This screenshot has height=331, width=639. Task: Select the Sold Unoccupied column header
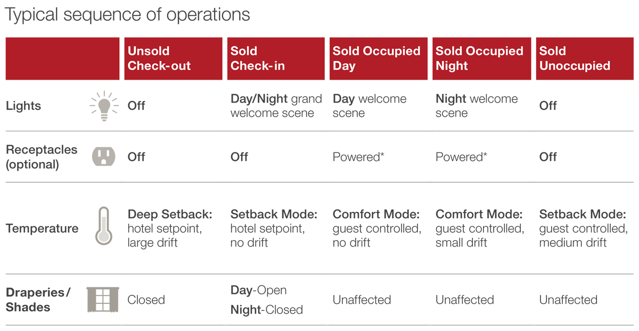tap(584, 58)
